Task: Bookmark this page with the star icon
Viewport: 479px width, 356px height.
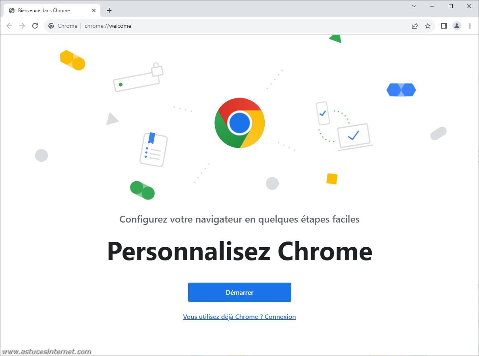Action: pyautogui.click(x=428, y=26)
